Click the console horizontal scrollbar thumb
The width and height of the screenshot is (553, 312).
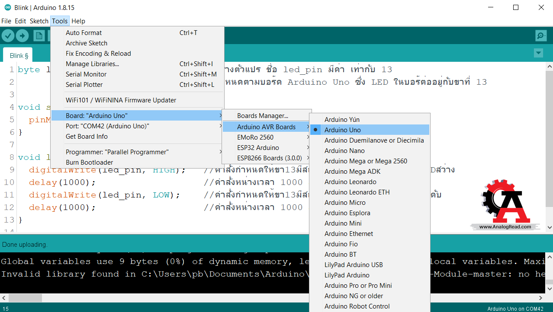(x=25, y=298)
